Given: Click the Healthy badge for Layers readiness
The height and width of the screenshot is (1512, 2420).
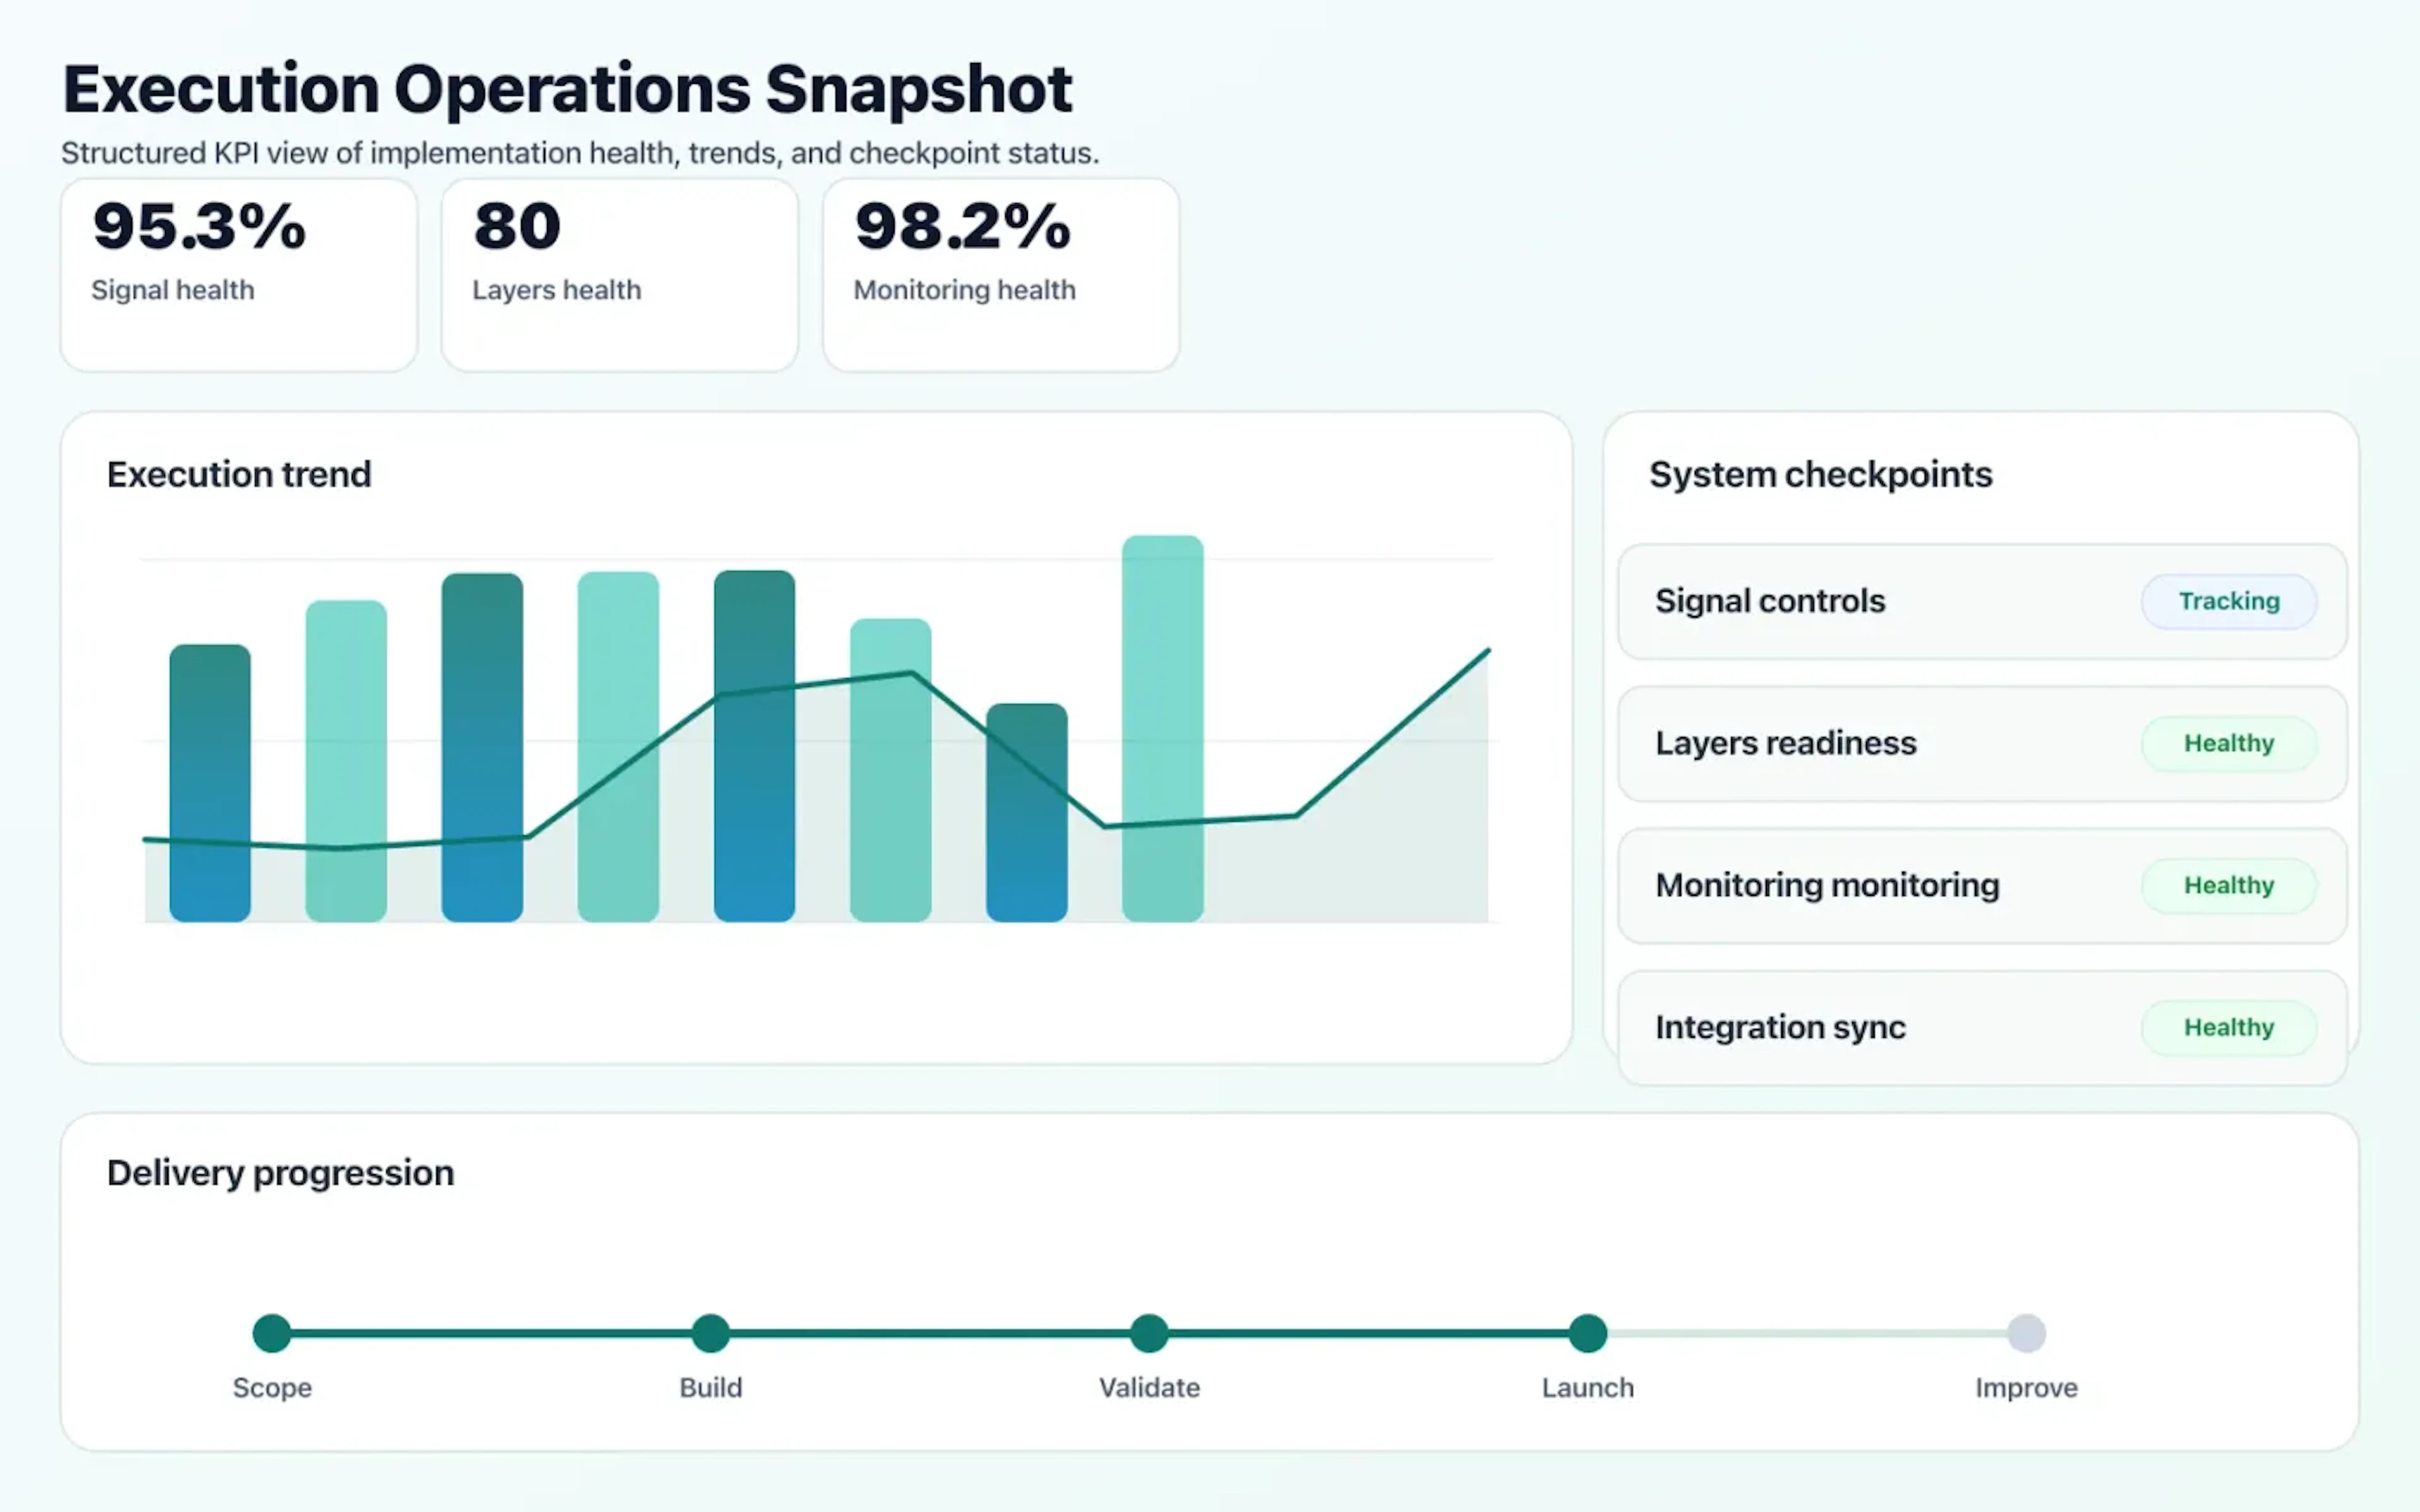Looking at the screenshot, I should pos(2228,743).
